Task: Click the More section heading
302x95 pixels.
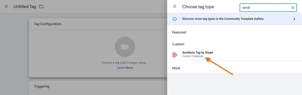Action: point(176,68)
